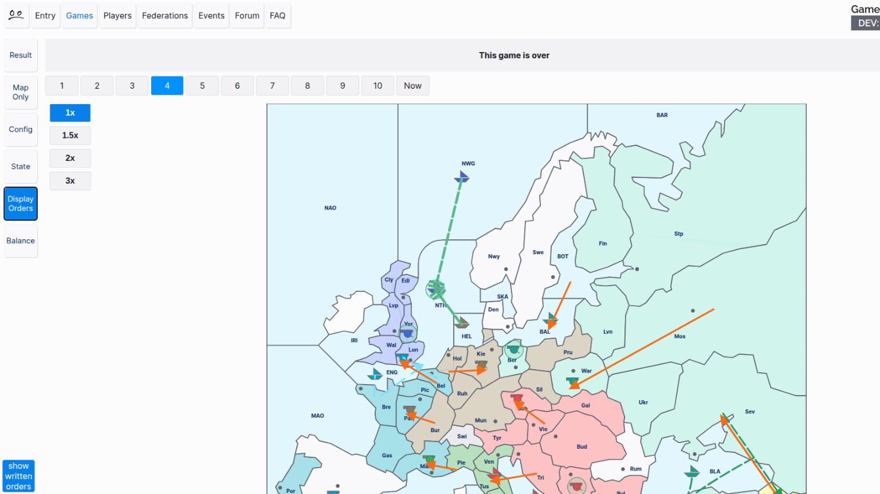
Task: Open the Balance panel
Action: pos(21,241)
